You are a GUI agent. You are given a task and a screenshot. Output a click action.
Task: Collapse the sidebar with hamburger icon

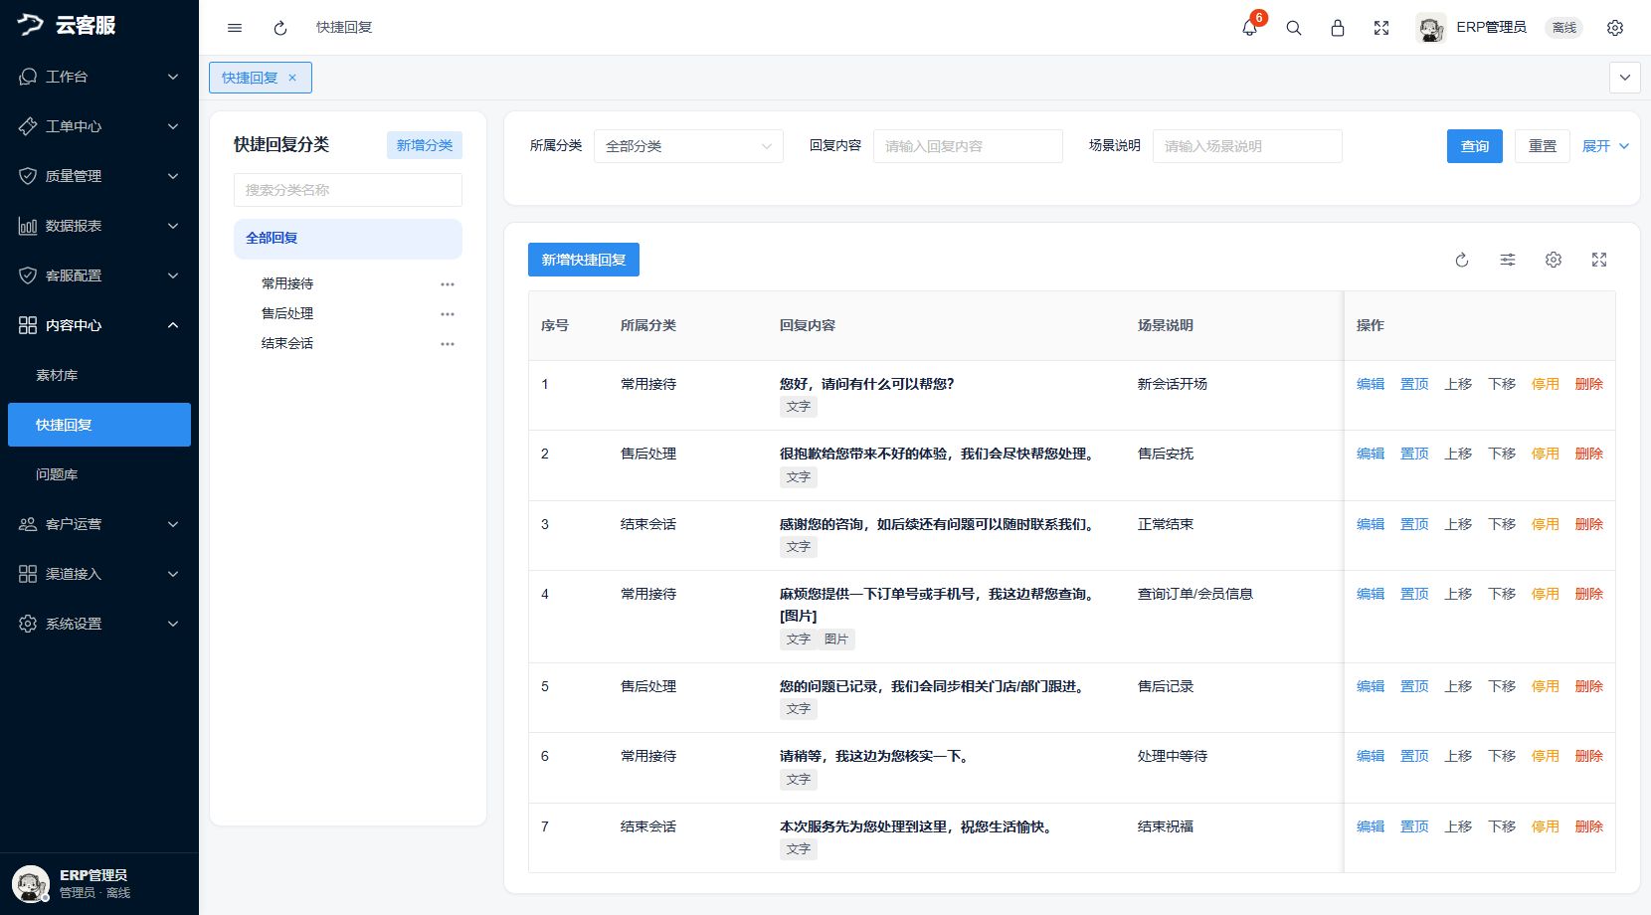pos(235,28)
